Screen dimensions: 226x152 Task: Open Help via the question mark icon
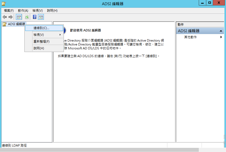click(x=35, y=17)
